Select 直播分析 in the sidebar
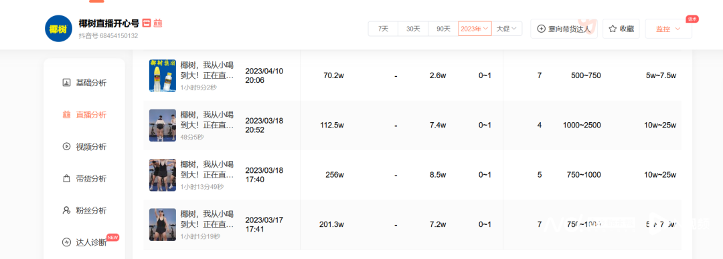The image size is (723, 259). [x=84, y=115]
